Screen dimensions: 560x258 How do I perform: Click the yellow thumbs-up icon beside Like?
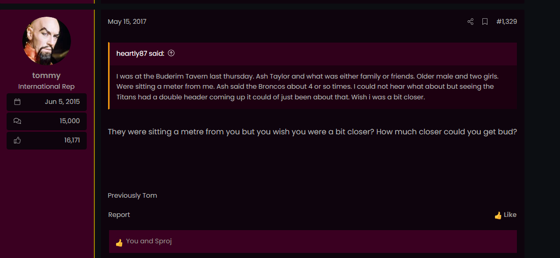click(x=498, y=215)
